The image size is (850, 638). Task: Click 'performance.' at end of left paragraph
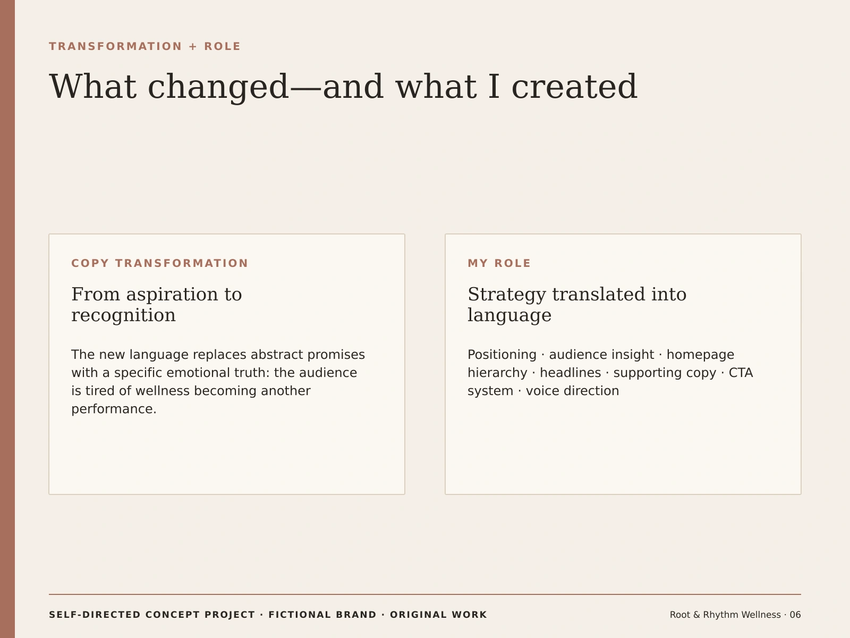[114, 409]
